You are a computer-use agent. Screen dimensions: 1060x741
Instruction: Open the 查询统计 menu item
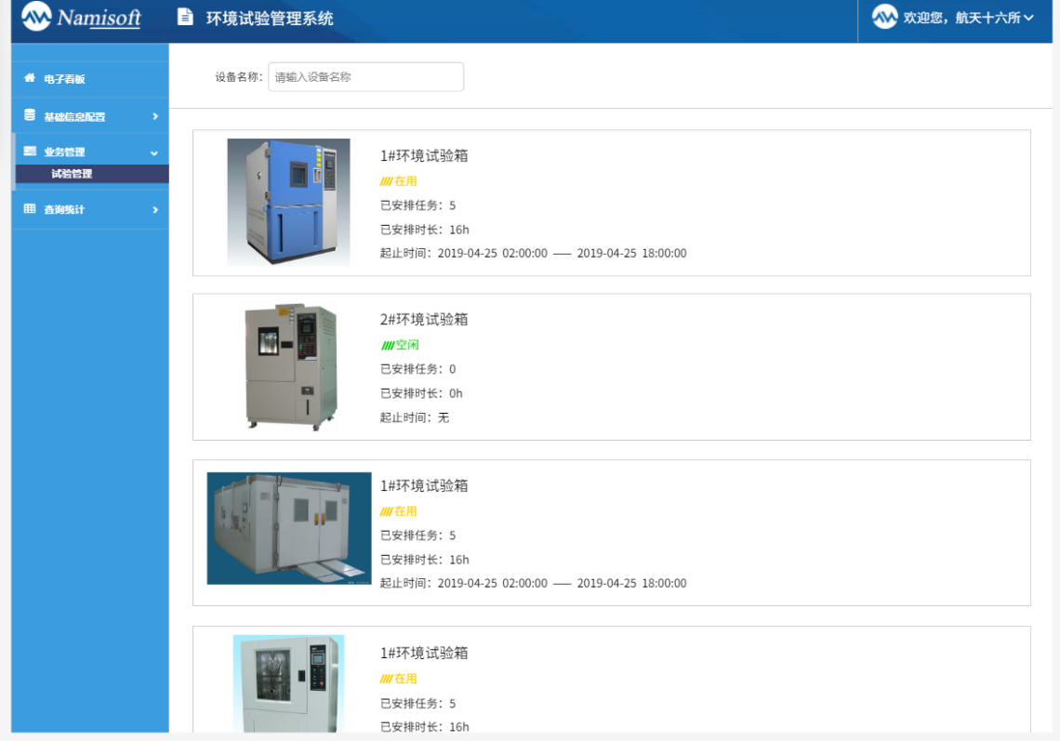coord(90,209)
